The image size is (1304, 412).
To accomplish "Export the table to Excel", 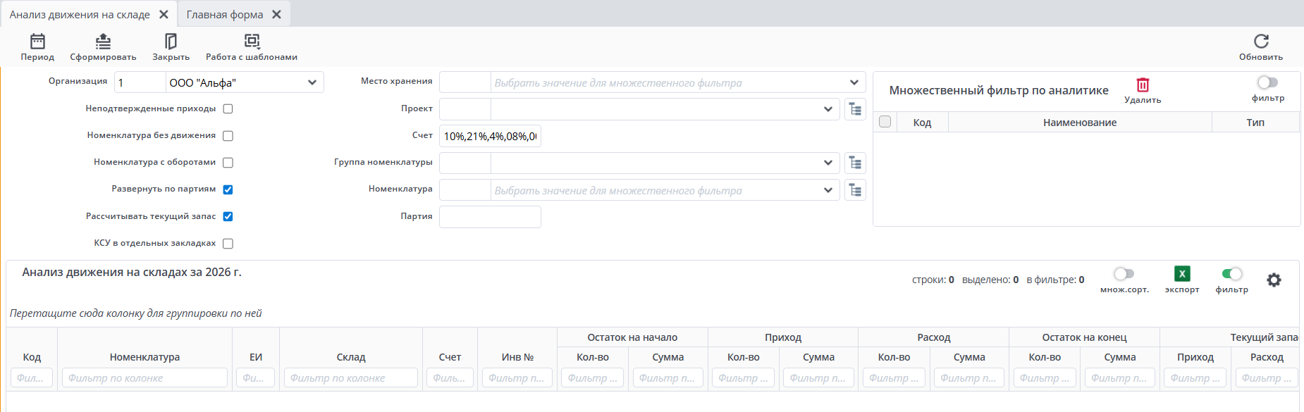I will point(1182,274).
